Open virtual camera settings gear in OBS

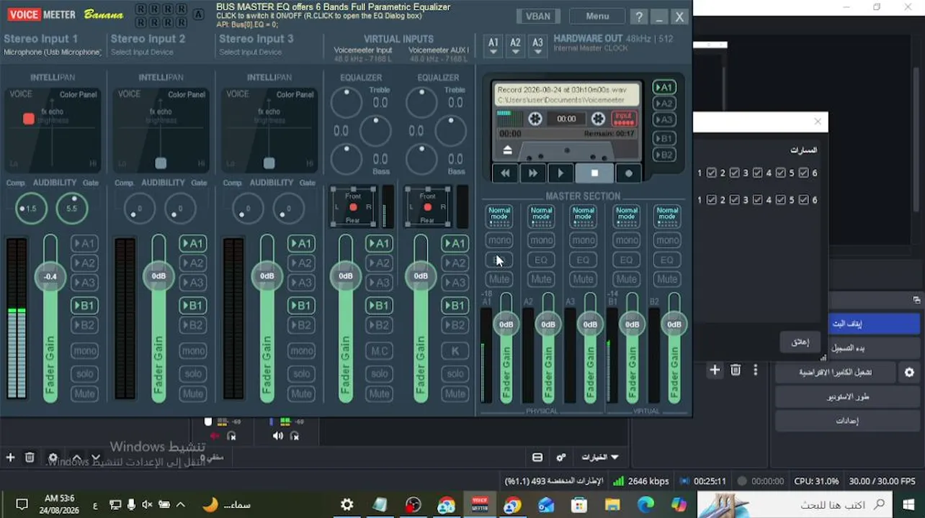909,373
